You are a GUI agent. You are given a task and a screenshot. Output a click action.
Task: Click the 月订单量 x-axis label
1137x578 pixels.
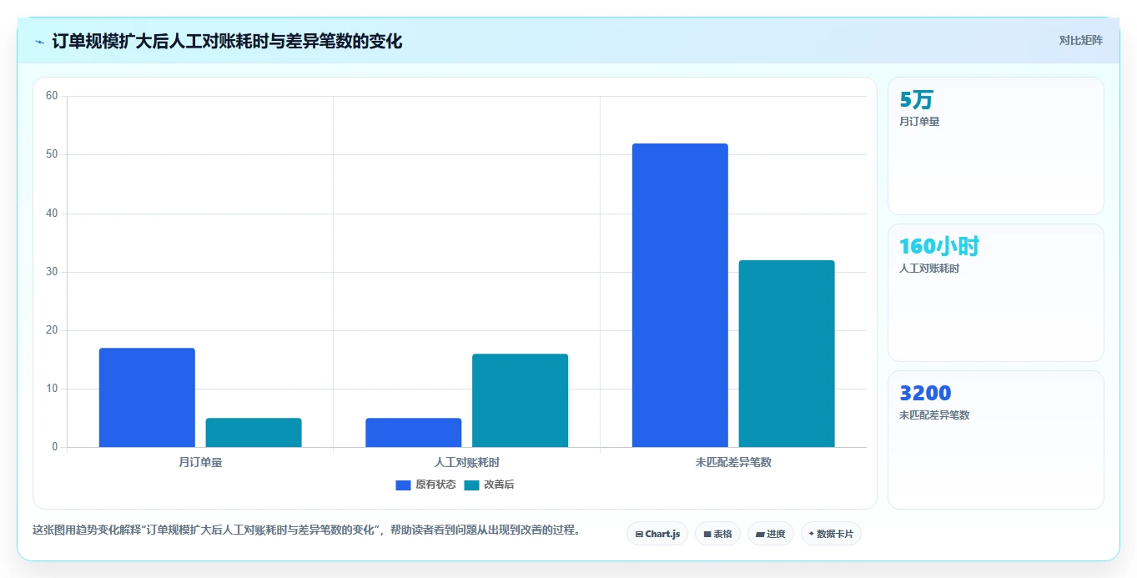pyautogui.click(x=200, y=461)
